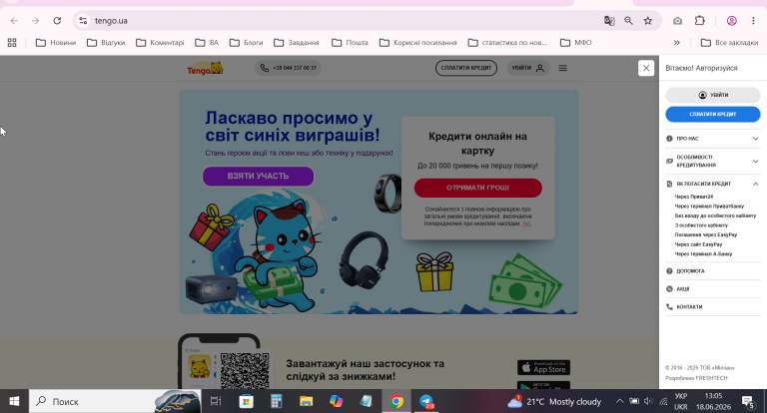Viewport: 767px width, 413px height.
Task: Open ДОПОМОГА in the side menu
Action: tap(713, 270)
